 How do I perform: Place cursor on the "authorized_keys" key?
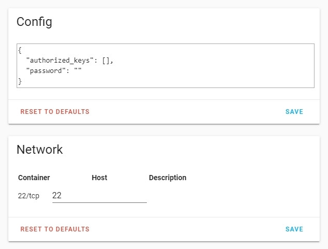(x=62, y=61)
